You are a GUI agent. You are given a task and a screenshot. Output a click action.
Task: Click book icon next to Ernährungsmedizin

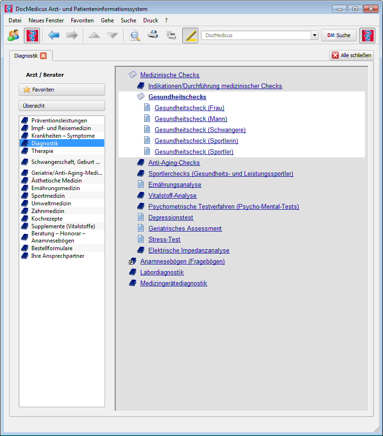(x=25, y=188)
